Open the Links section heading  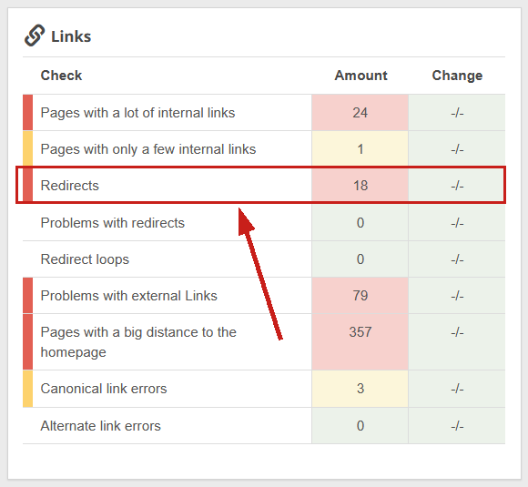coord(71,36)
